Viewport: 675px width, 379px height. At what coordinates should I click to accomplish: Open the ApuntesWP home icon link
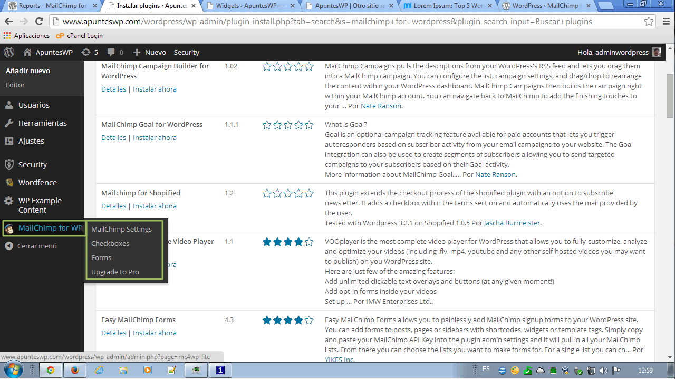coord(27,52)
